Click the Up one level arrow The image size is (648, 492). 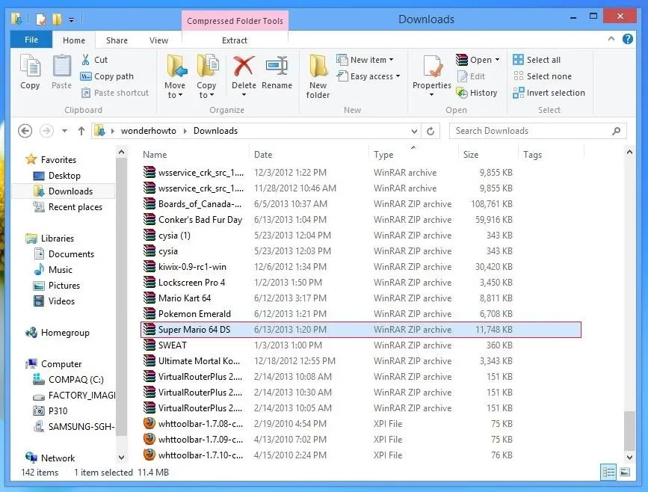81,131
